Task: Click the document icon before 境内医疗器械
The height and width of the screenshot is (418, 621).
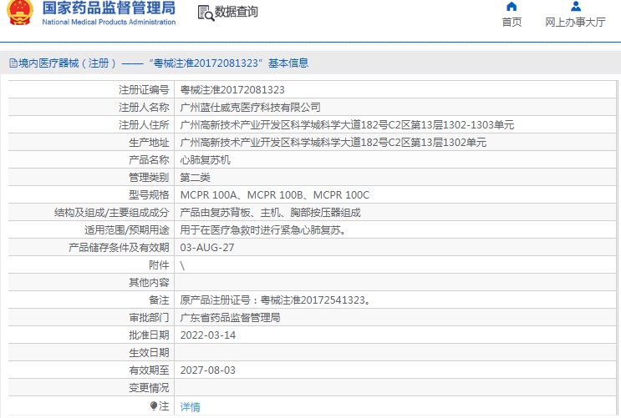Action: [x=13, y=63]
